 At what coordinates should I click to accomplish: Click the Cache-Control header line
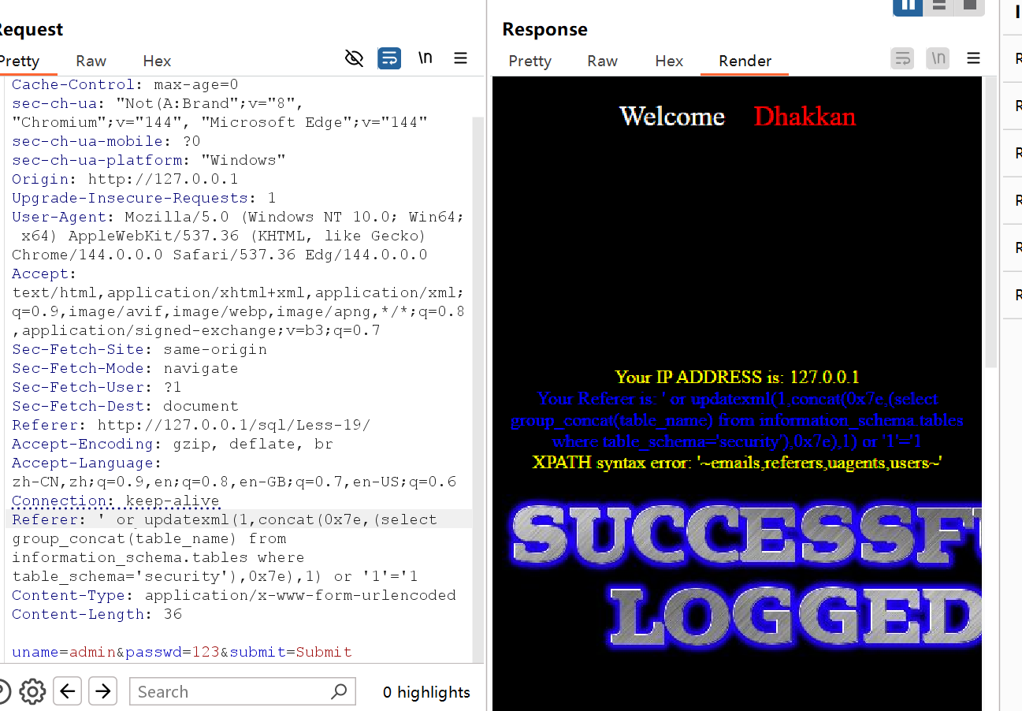click(124, 84)
